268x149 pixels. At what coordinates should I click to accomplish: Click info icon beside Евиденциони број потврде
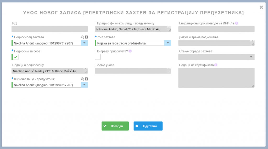tap(237, 23)
